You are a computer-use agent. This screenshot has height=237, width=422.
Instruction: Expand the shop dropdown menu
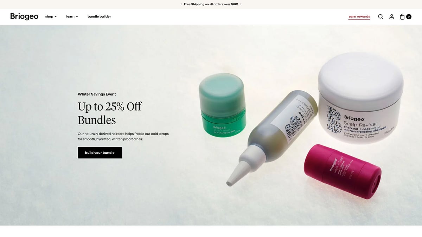point(51,17)
